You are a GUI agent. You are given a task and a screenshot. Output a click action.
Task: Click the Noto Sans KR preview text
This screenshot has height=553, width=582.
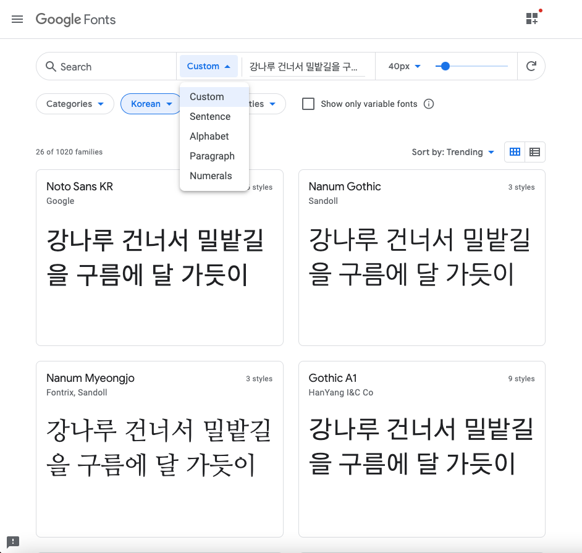tap(155, 258)
